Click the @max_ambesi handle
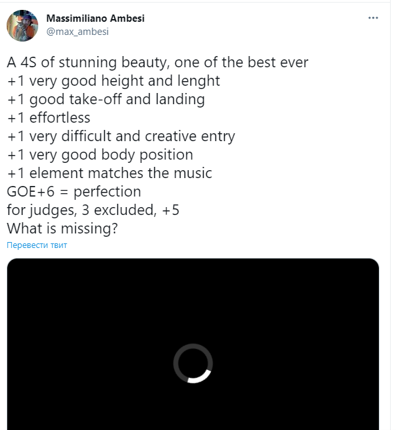Screen dimensions: 396x430 77,31
